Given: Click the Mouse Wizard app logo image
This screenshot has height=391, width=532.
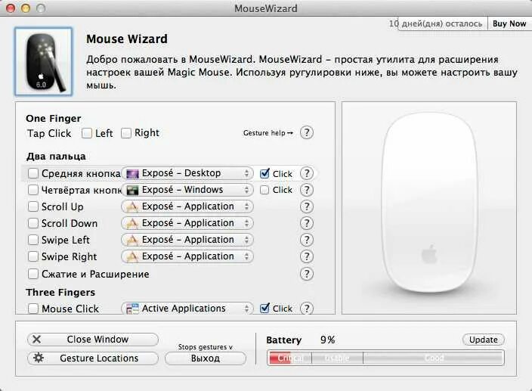Looking at the screenshot, I should pos(43,61).
